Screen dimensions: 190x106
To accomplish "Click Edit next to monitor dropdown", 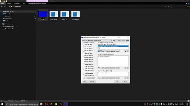I will click(x=115, y=41).
